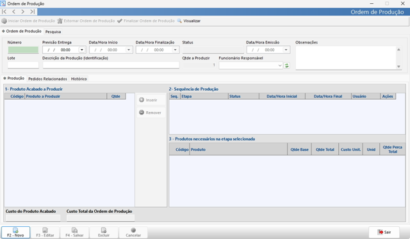Image resolution: width=410 pixels, height=239 pixels.
Task: Click Produto header in necessary products grid
Action: point(238,150)
